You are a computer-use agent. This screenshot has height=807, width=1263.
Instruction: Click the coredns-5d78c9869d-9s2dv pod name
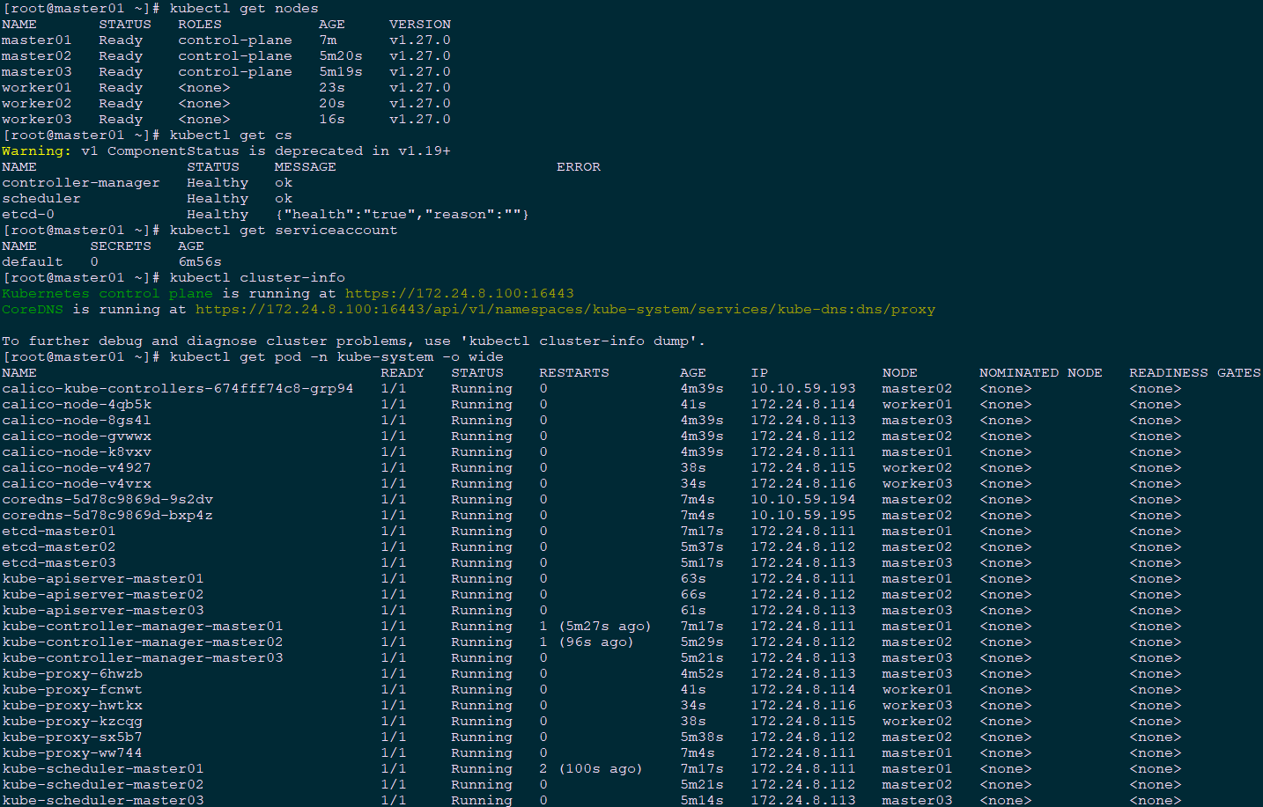(107, 500)
